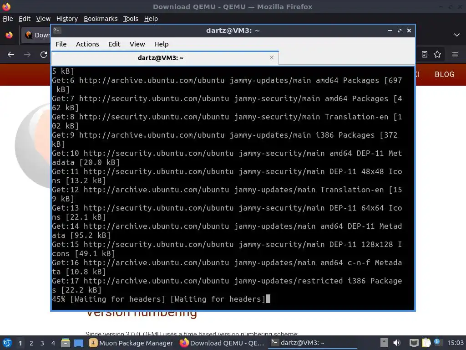Screen dimensions: 466x350
Task: Open the update notifier tray icon
Action: 438,342
